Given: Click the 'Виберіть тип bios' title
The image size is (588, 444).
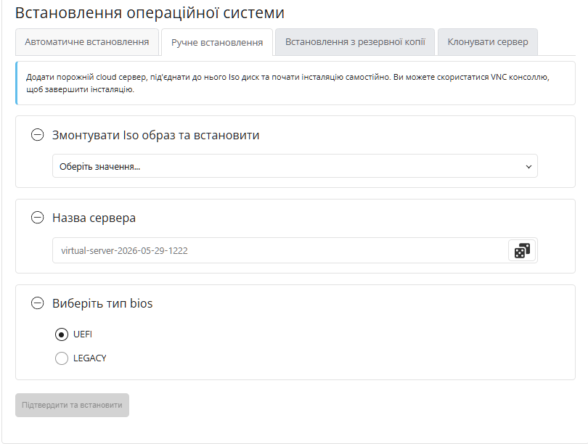Looking at the screenshot, I should click(102, 303).
